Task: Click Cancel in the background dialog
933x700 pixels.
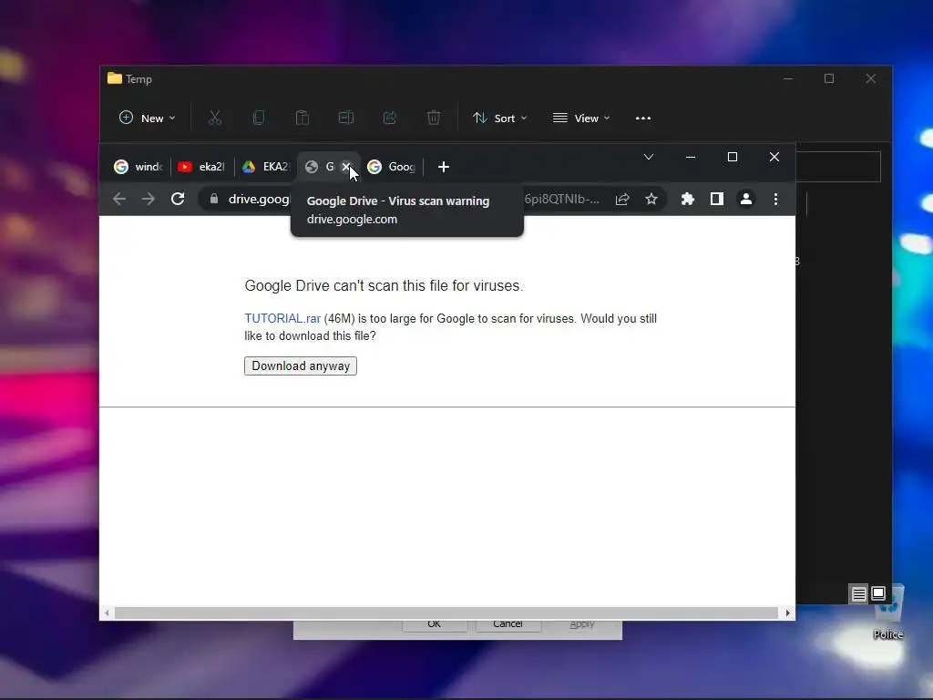Action: pos(508,624)
